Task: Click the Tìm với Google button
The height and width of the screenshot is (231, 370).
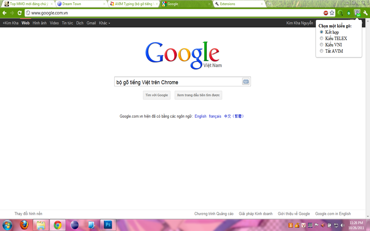Action: tap(157, 95)
